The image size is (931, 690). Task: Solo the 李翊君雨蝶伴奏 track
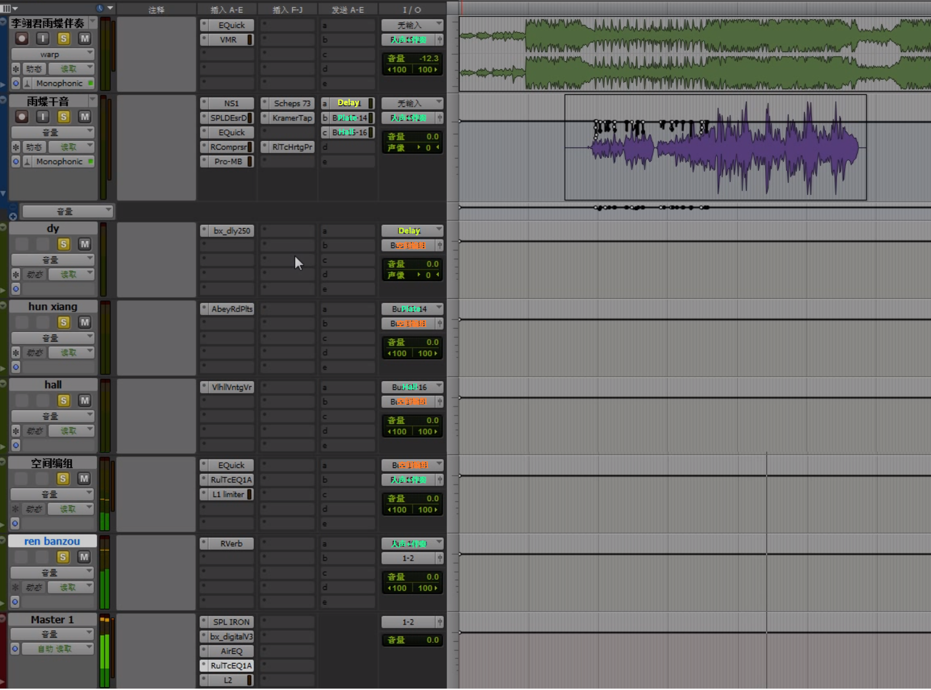(x=64, y=39)
